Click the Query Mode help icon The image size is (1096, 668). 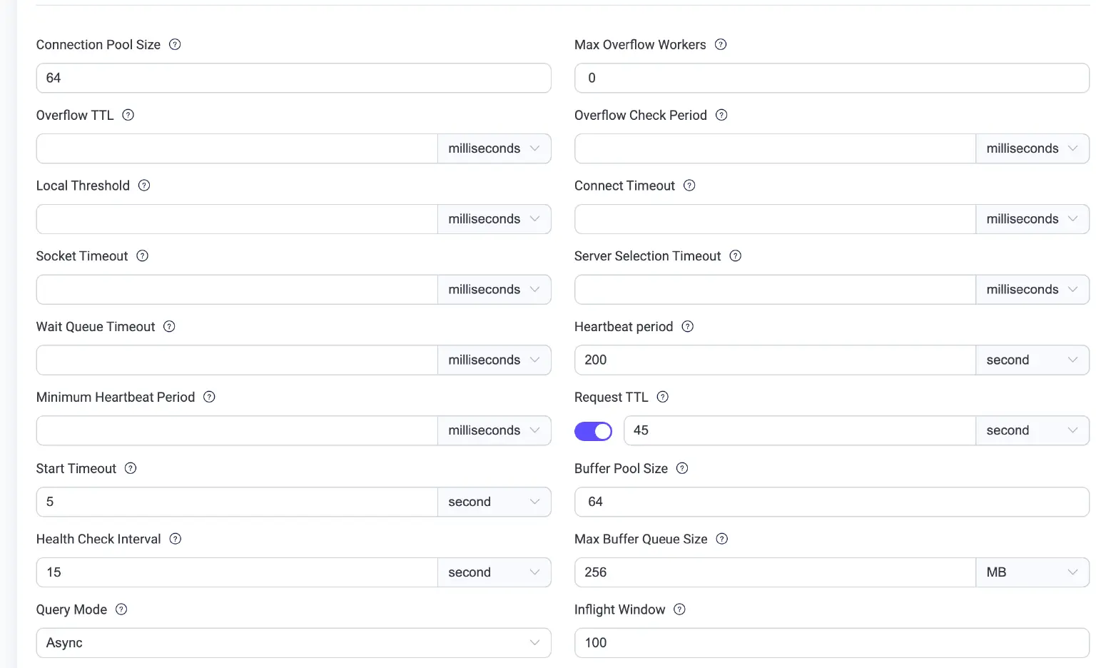click(x=121, y=609)
